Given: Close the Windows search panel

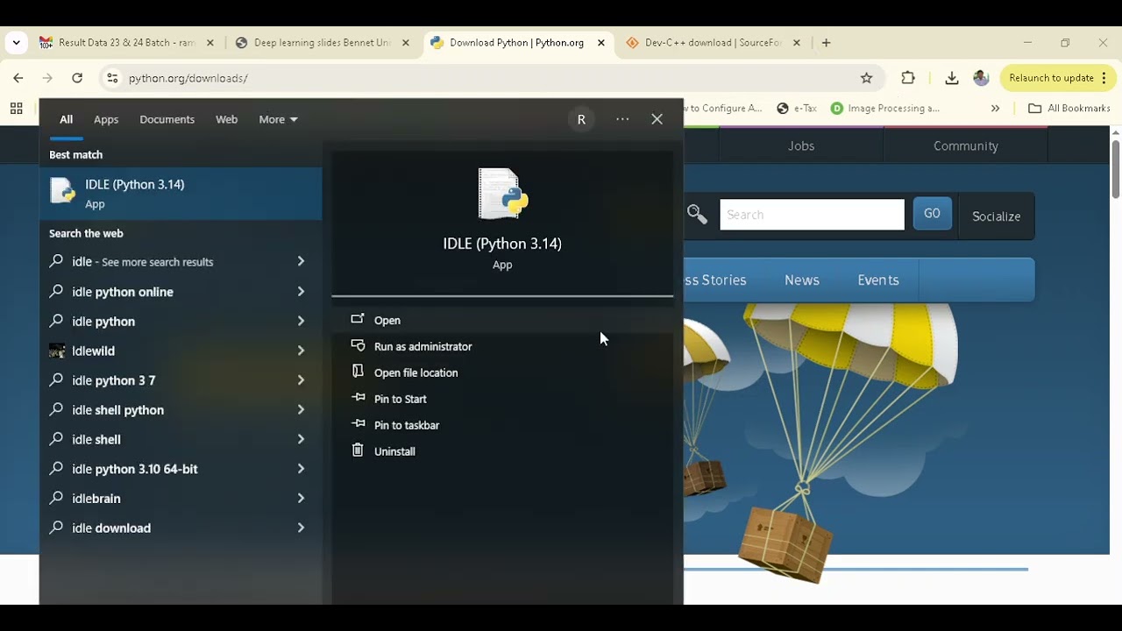Looking at the screenshot, I should 657,119.
